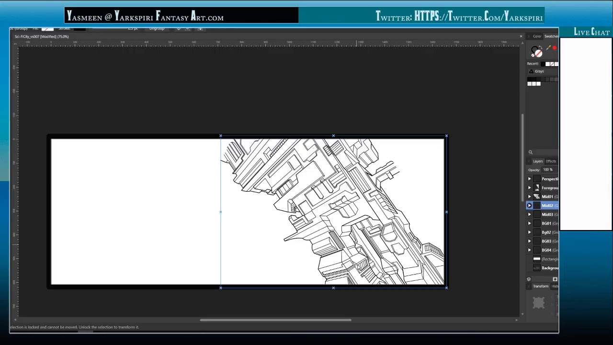Viewport: 613px width, 345px height.
Task: Click the fill/stroke color selector icon
Action: pyautogui.click(x=537, y=51)
